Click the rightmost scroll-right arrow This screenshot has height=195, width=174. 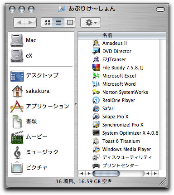[155, 173]
